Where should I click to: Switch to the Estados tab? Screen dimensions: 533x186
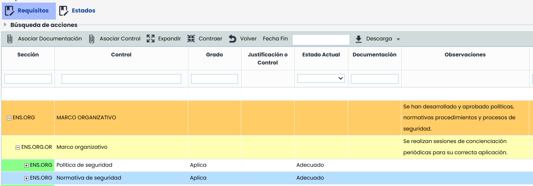[x=83, y=11]
